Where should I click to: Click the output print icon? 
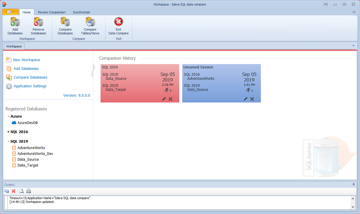click(29, 191)
